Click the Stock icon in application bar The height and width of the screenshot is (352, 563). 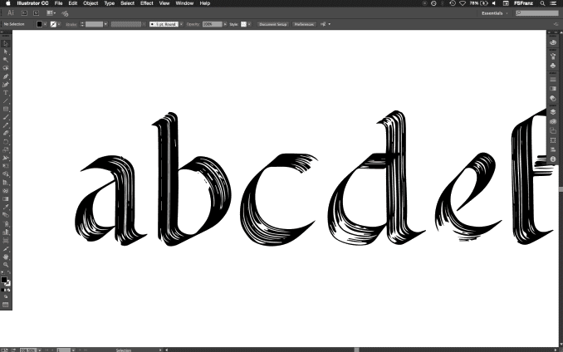point(37,13)
